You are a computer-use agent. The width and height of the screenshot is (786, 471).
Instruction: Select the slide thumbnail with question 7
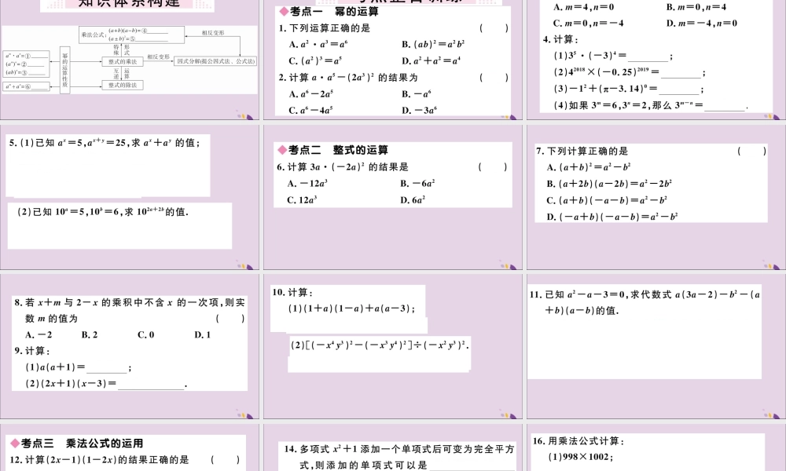point(656,197)
